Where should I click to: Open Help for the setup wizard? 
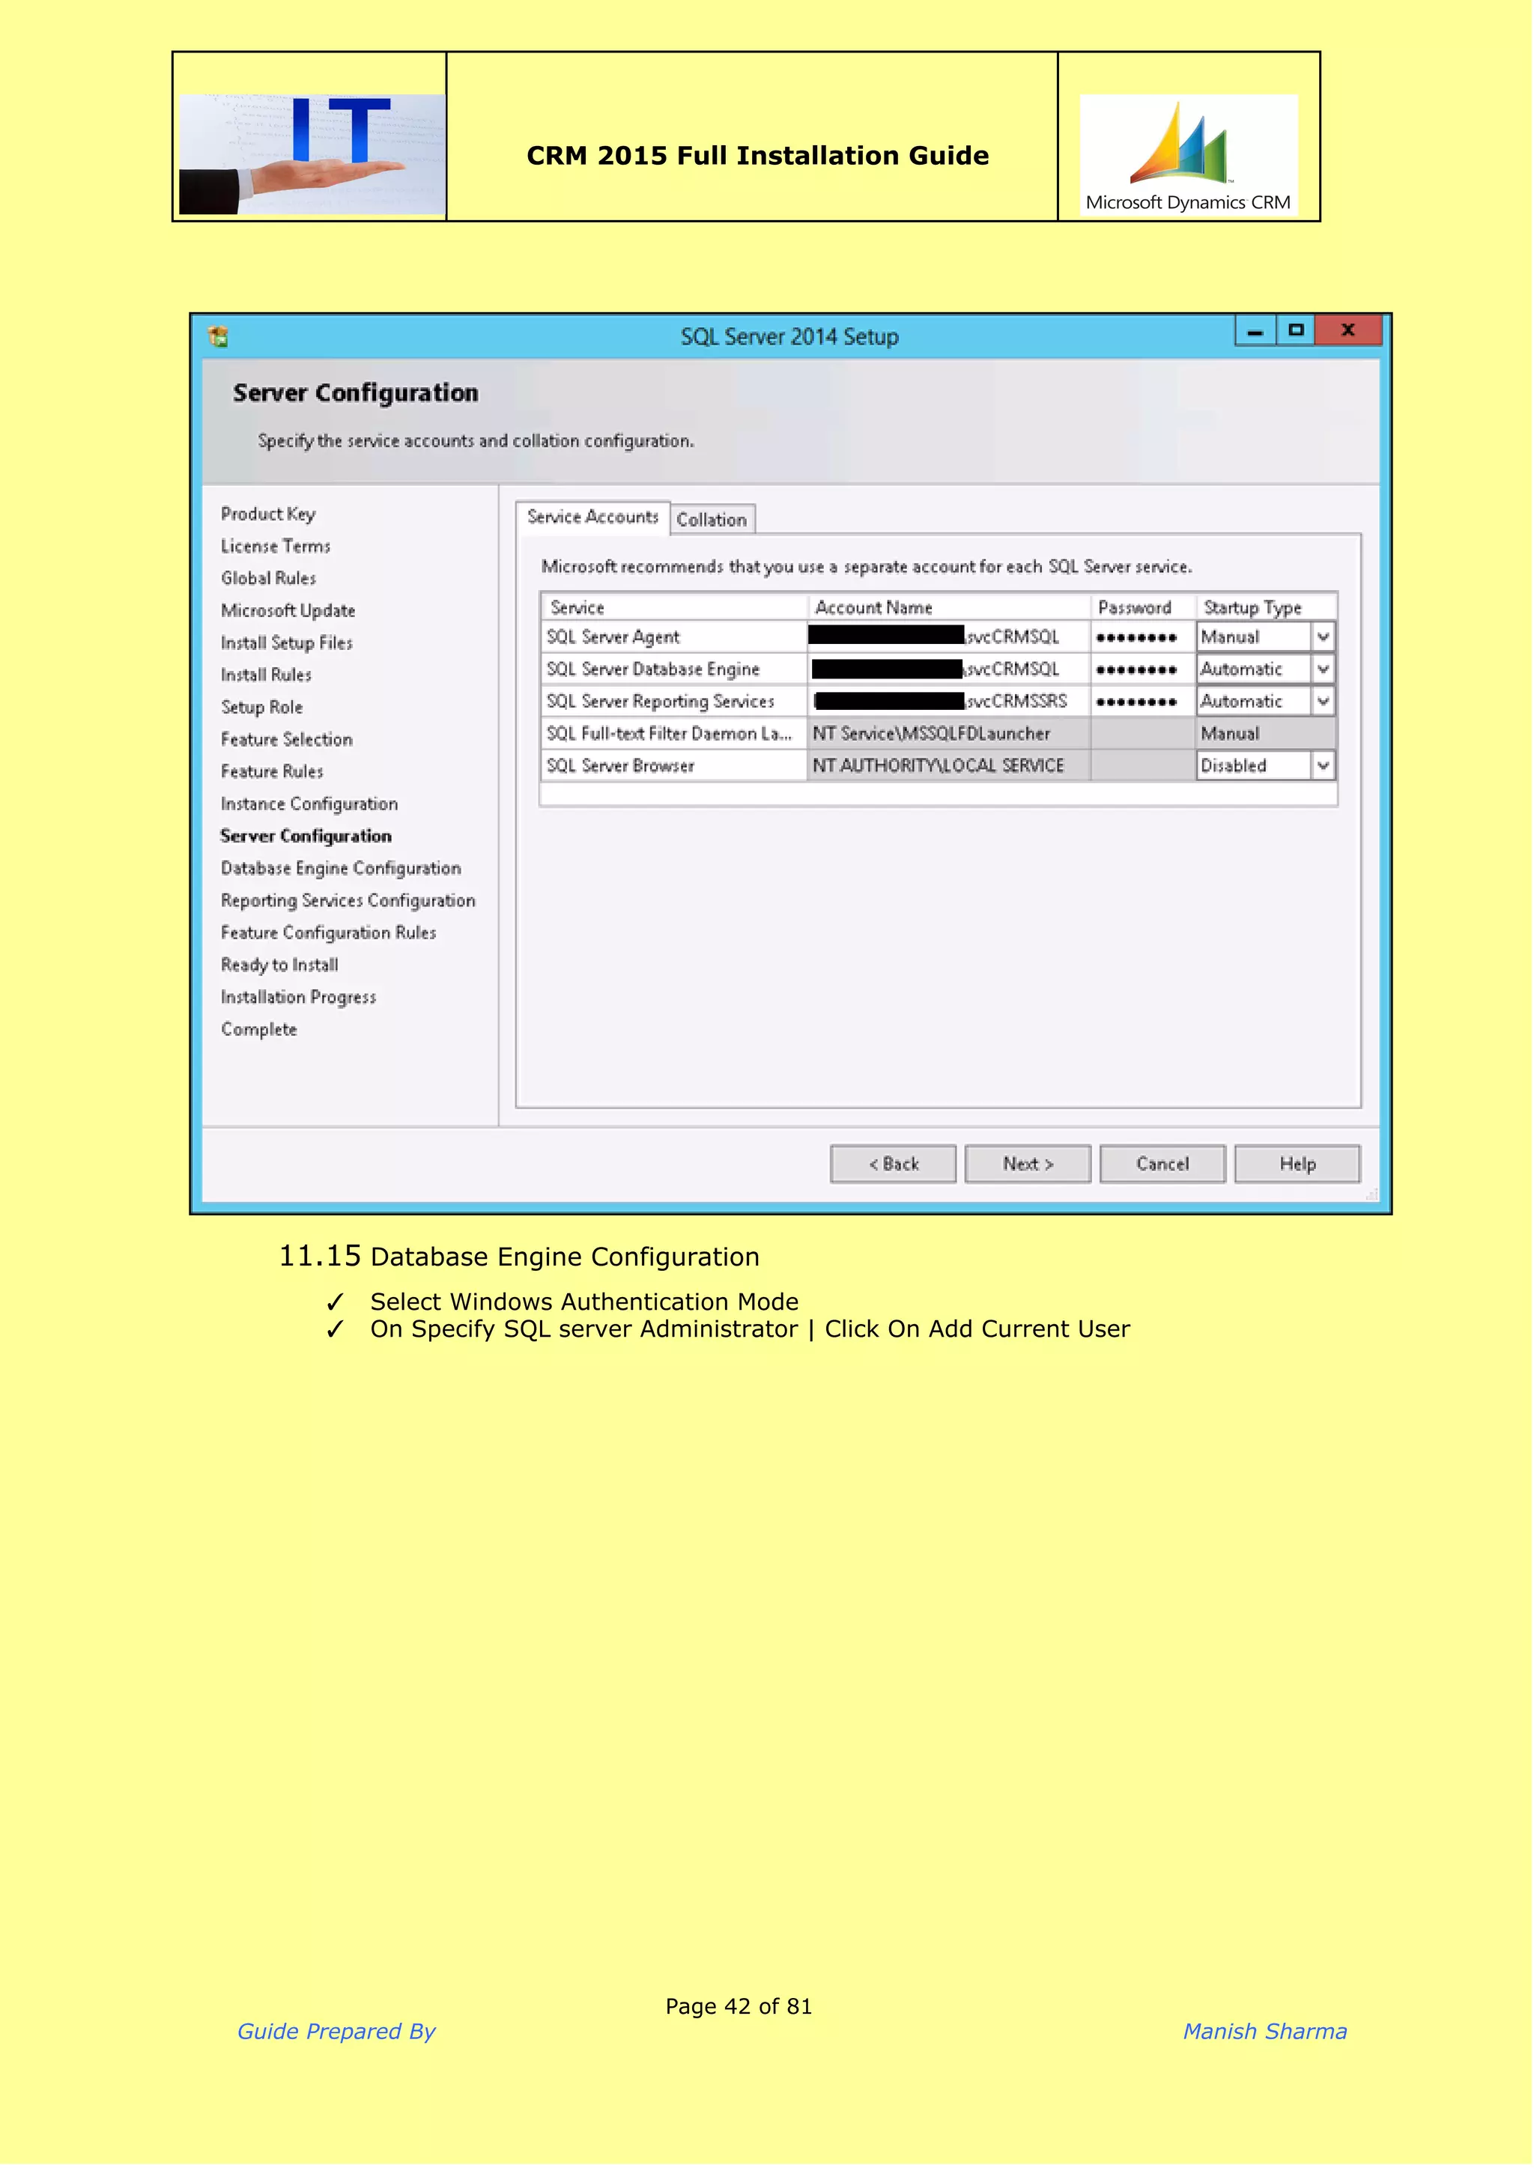tap(1298, 1165)
